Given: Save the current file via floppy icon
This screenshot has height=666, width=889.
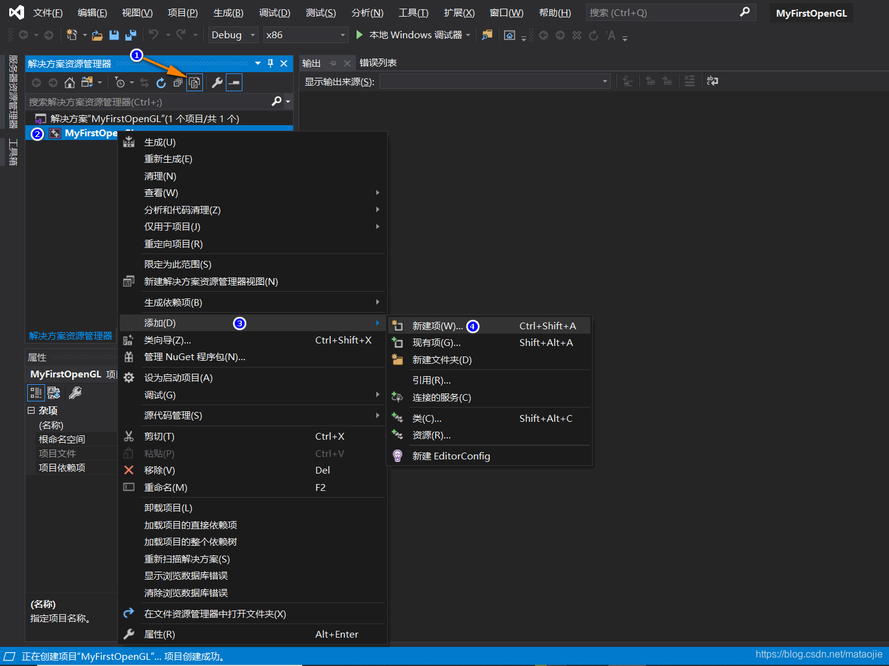Looking at the screenshot, I should [114, 35].
